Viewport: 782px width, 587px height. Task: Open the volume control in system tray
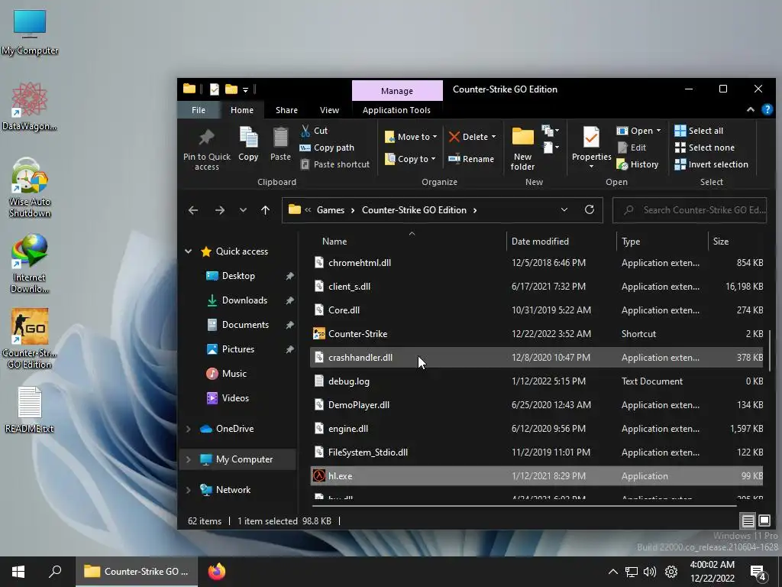pos(649,572)
